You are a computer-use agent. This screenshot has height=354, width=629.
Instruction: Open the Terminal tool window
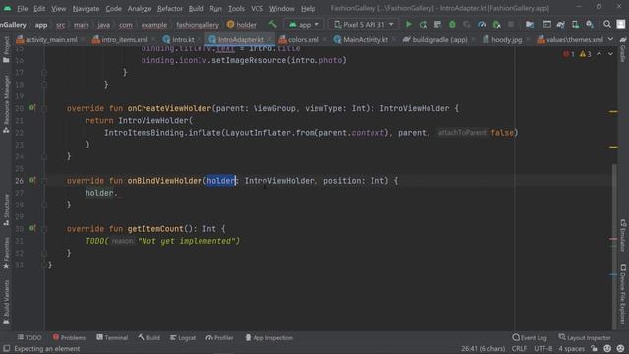112,338
